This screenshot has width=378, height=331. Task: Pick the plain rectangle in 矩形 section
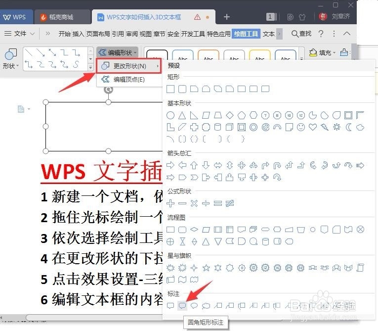point(170,89)
